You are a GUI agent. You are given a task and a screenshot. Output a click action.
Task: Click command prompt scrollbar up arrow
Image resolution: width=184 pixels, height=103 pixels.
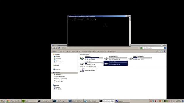tap(130, 18)
